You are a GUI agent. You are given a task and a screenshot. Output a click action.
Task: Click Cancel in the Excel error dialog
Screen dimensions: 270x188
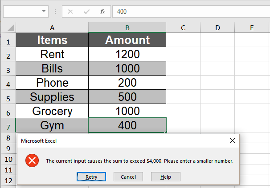(128, 177)
